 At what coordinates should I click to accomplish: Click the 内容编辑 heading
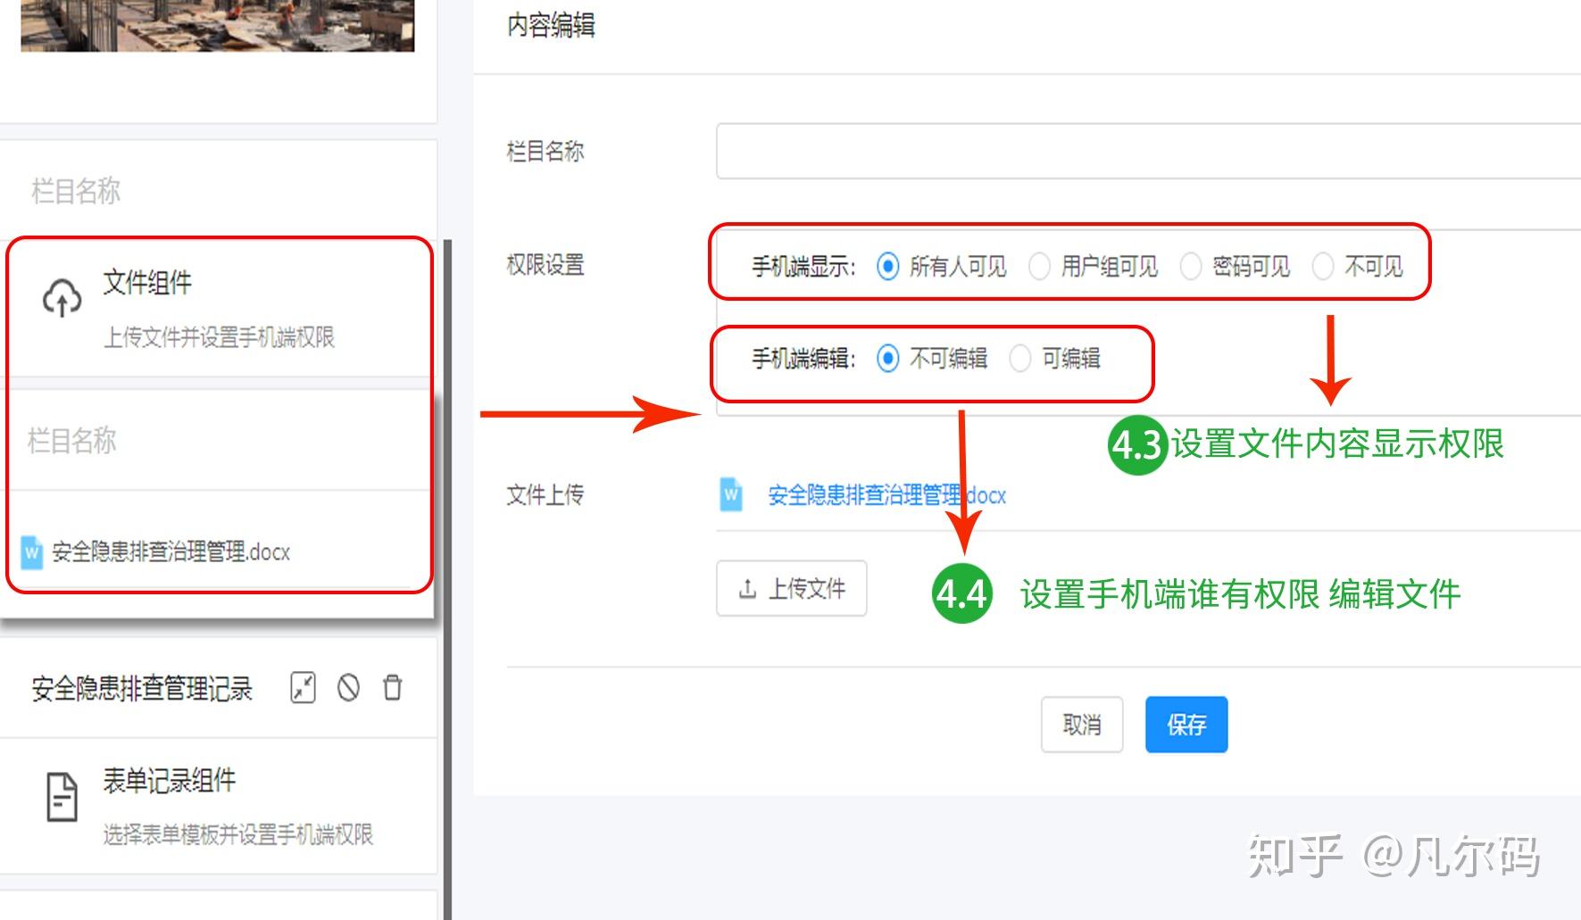[x=551, y=25]
